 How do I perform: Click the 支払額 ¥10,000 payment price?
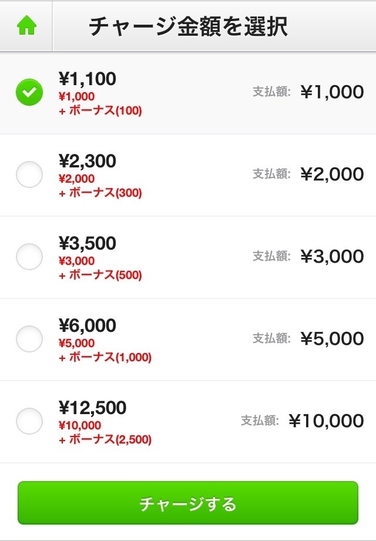pos(326,421)
